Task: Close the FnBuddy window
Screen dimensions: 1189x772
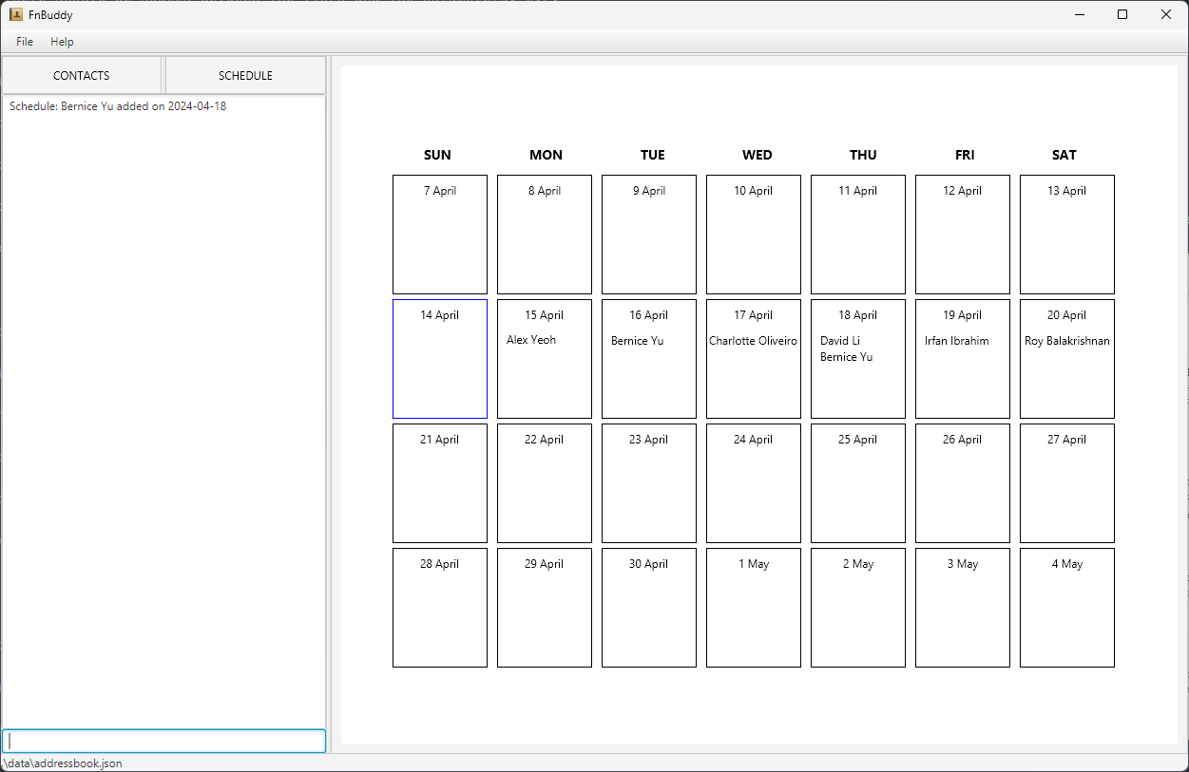Action: [1166, 14]
